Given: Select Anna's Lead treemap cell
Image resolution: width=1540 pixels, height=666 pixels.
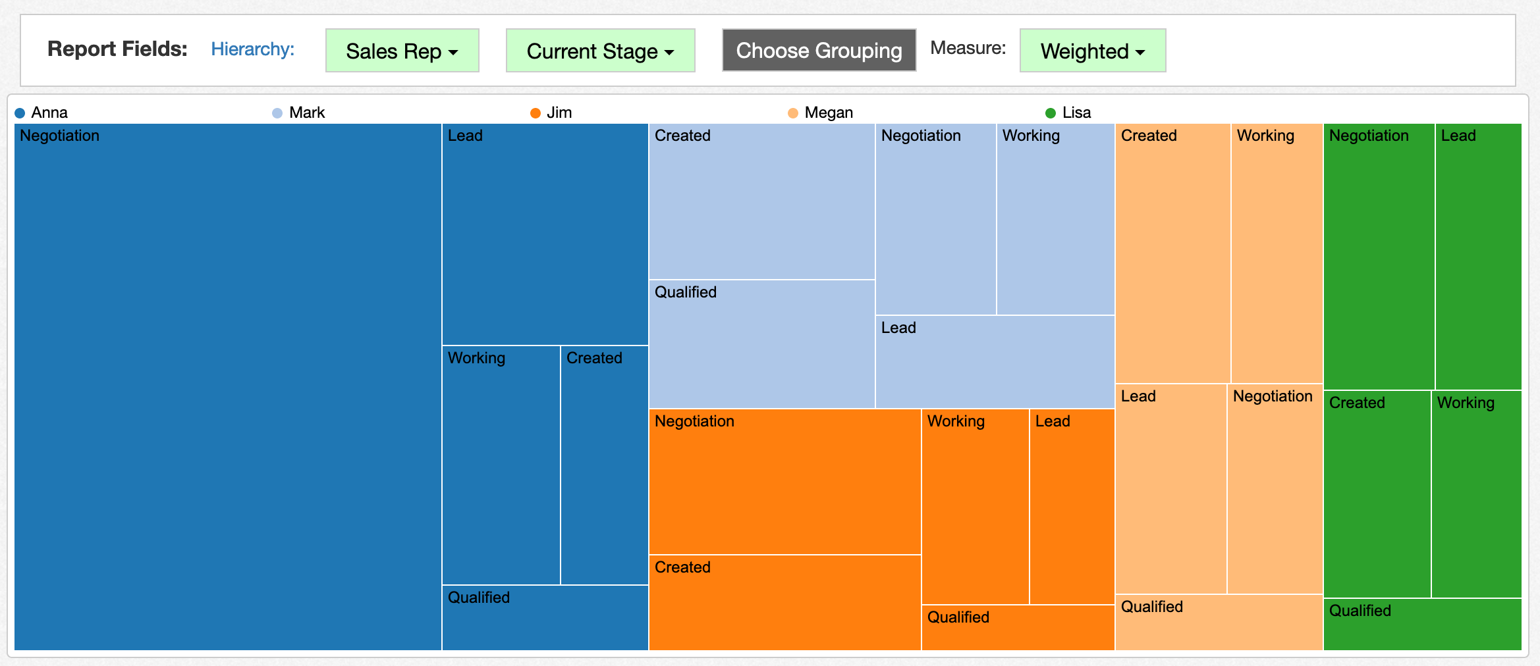Looking at the screenshot, I should (x=545, y=234).
